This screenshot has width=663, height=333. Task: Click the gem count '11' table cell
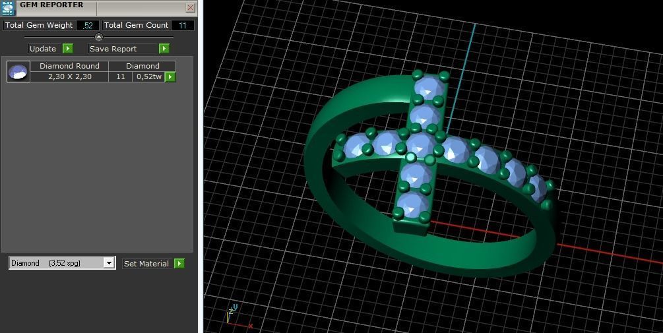[x=121, y=77]
